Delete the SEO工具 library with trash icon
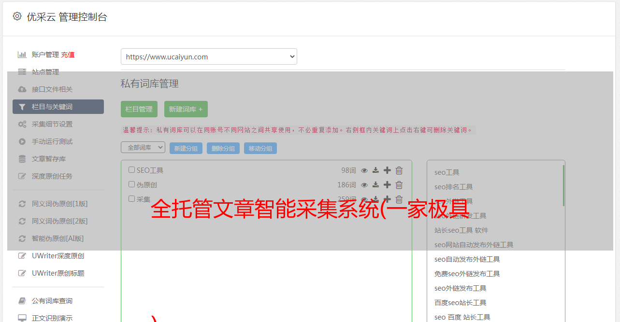 [399, 170]
